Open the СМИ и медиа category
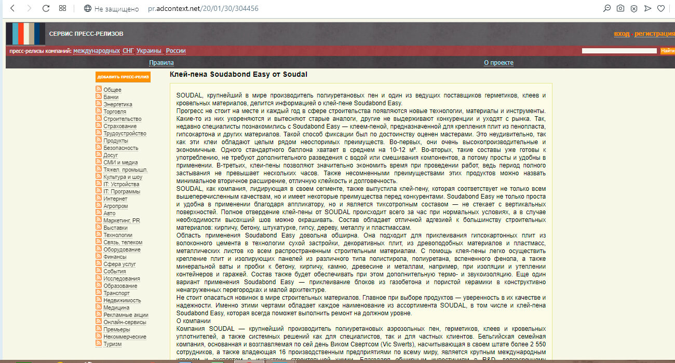Viewport: 675px width, 363px height. point(120,162)
